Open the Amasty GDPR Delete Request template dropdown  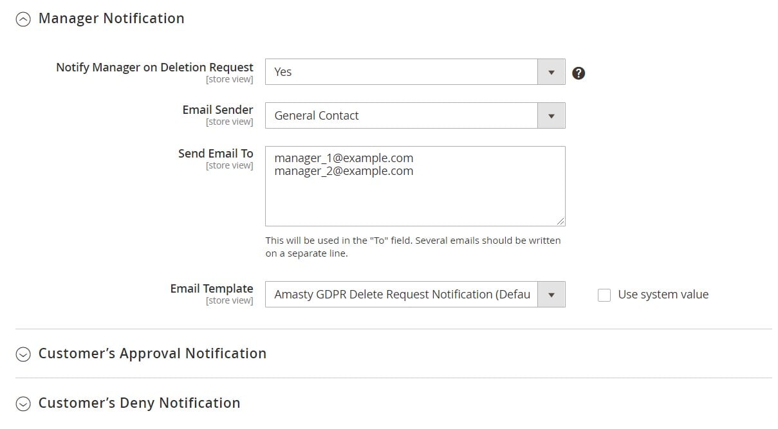point(415,295)
